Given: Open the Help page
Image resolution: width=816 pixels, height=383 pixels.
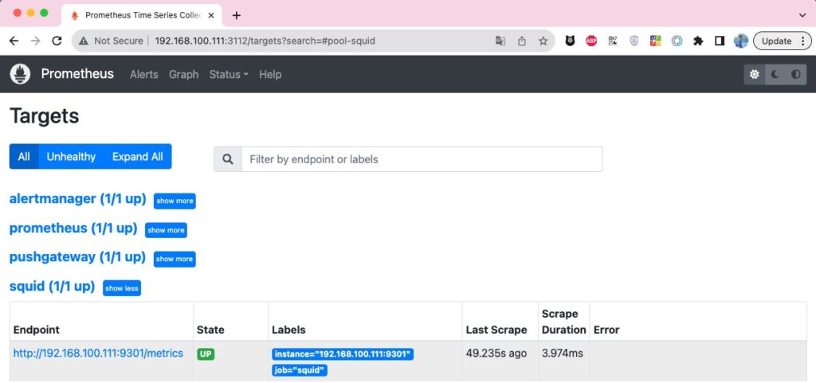Looking at the screenshot, I should click(x=270, y=74).
